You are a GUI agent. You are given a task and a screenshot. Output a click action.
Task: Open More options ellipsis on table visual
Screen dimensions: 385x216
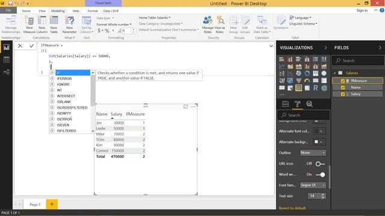click(x=193, y=107)
